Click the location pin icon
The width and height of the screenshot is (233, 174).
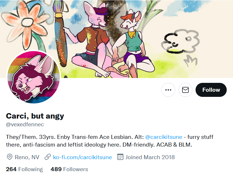(x=10, y=157)
